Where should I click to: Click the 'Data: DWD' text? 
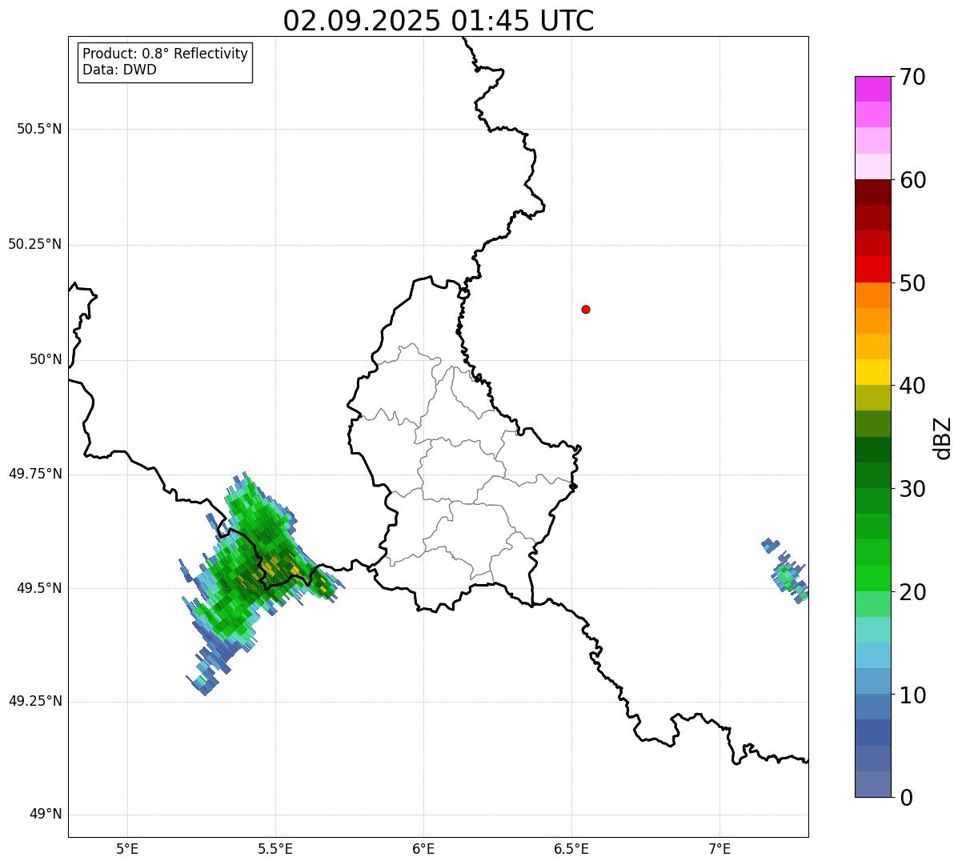pyautogui.click(x=120, y=70)
